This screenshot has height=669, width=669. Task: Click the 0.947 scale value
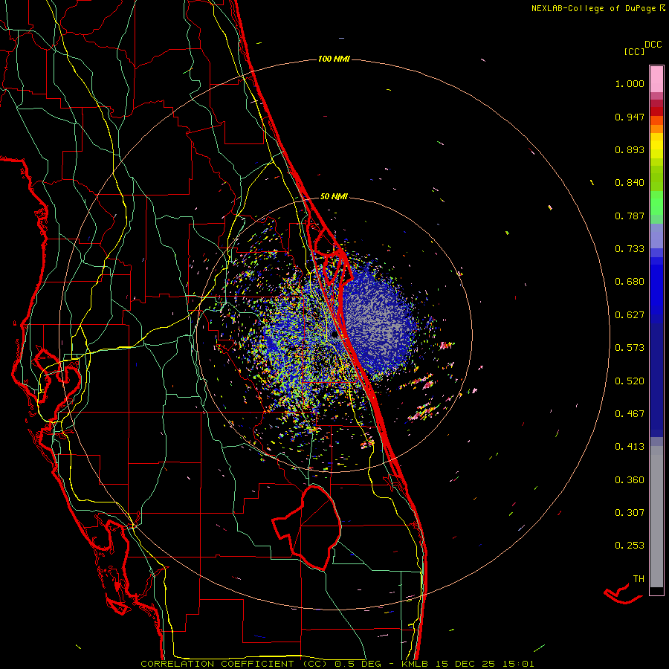[x=630, y=117]
